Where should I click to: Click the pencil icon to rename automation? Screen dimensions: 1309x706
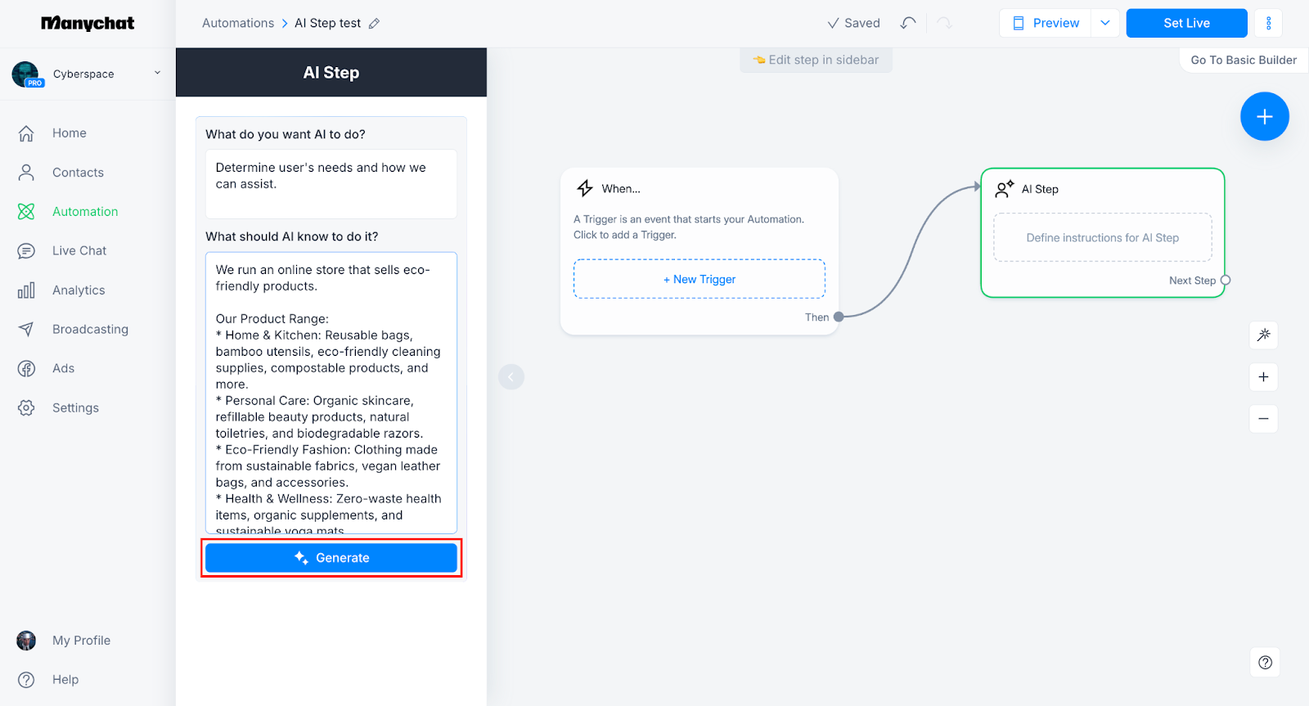374,24
